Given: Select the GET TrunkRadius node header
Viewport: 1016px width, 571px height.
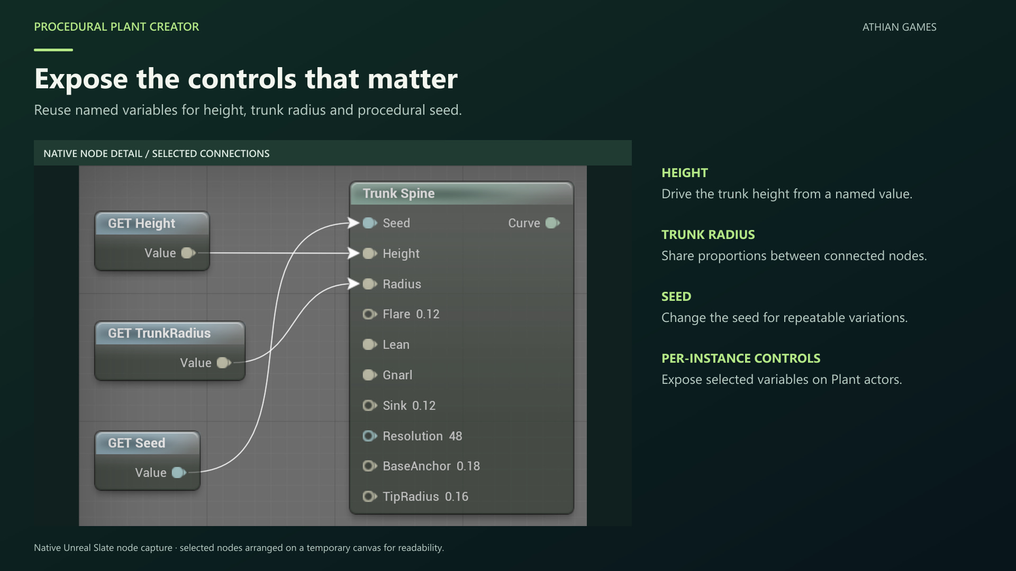Looking at the screenshot, I should 170,333.
